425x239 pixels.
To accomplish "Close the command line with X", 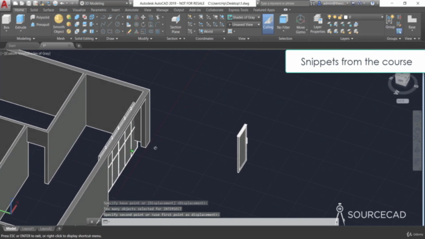I will click(92, 222).
